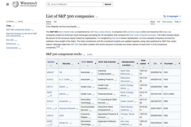Open Milwaukee, Wisconsin location link
This screenshot has height=127, width=191.
(x=125, y=80)
